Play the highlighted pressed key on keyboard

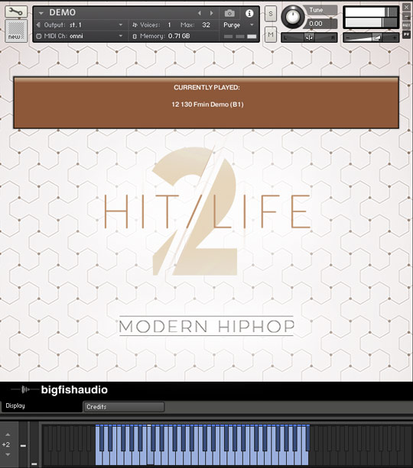(x=151, y=458)
